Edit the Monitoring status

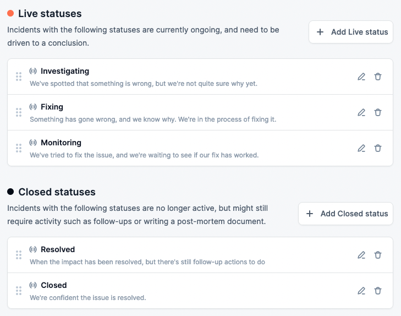pyautogui.click(x=361, y=148)
